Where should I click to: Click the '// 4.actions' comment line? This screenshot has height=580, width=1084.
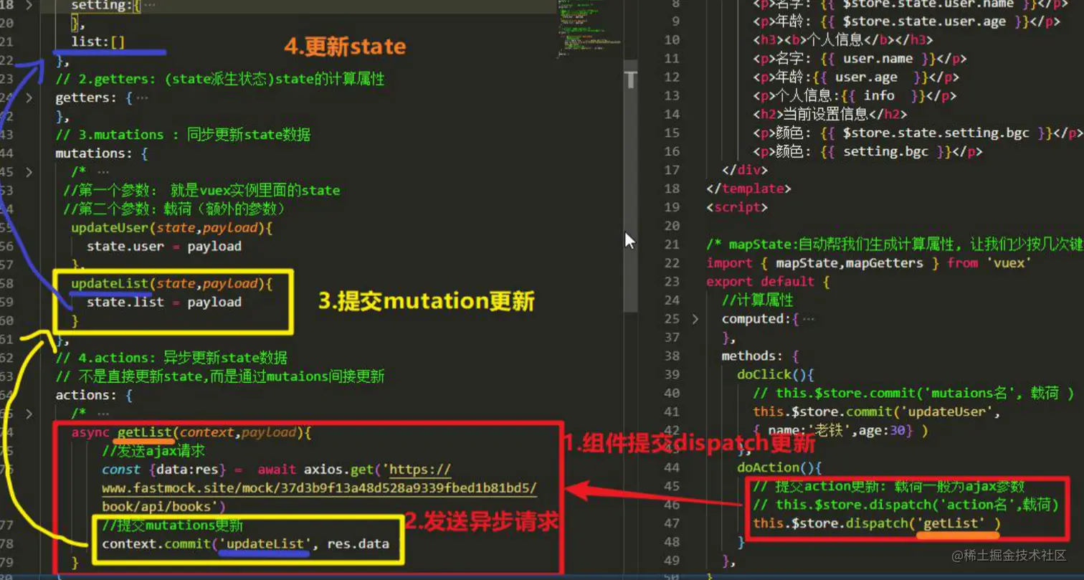(171, 358)
